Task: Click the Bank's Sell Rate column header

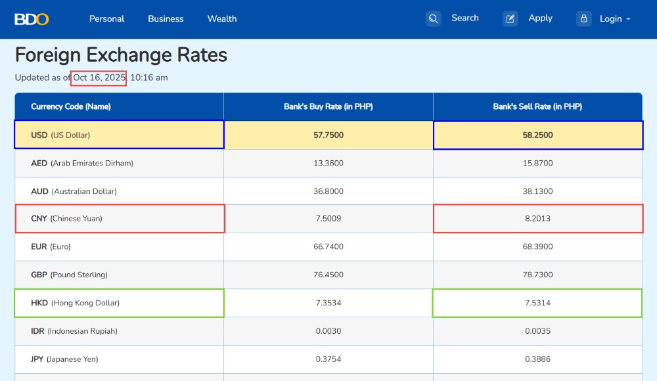Action: pyautogui.click(x=537, y=106)
